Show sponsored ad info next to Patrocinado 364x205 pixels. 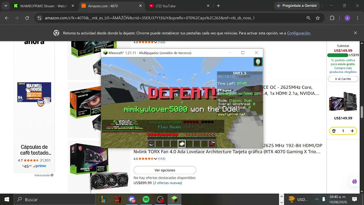coord(52,175)
